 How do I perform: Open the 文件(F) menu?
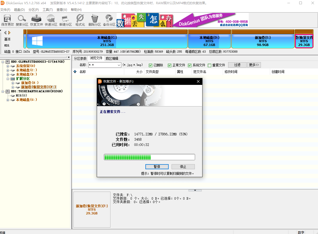[5, 10]
